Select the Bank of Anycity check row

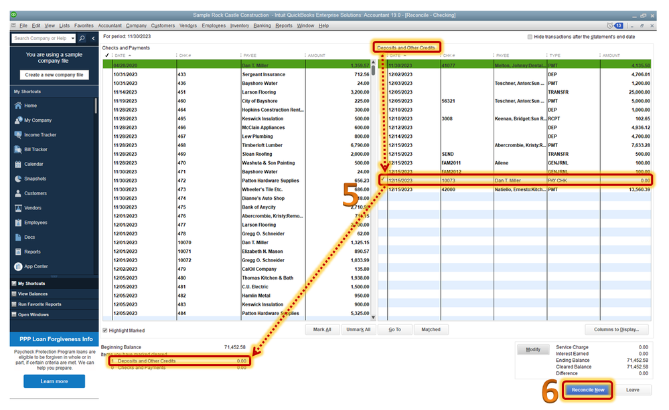[236, 207]
